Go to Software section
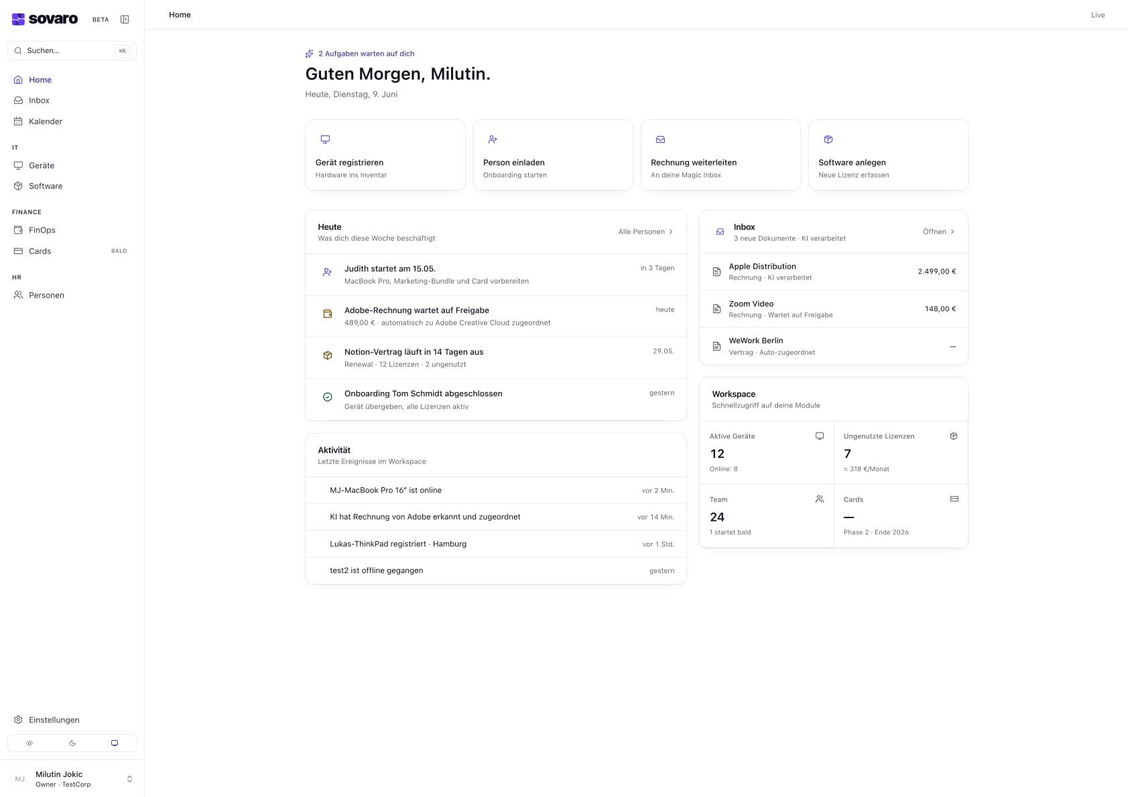Viewport: 1128px width, 797px height. click(x=72, y=186)
